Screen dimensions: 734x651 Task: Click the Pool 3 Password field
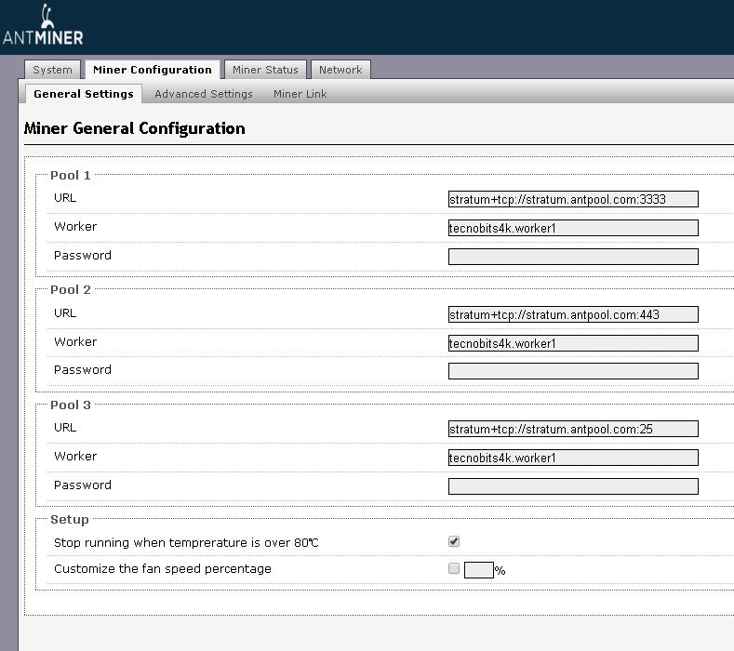coord(573,486)
